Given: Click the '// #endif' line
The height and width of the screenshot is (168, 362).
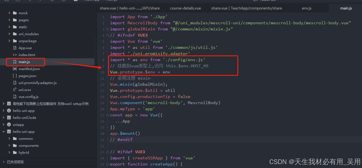Looking at the screenshot, I should pos(121,140).
